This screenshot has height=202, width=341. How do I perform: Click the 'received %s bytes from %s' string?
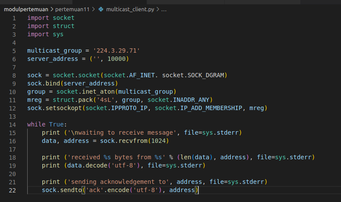point(116,157)
